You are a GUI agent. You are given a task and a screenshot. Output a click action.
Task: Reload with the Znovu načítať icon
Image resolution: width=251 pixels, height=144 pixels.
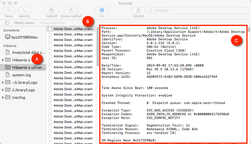click(x=71, y=10)
